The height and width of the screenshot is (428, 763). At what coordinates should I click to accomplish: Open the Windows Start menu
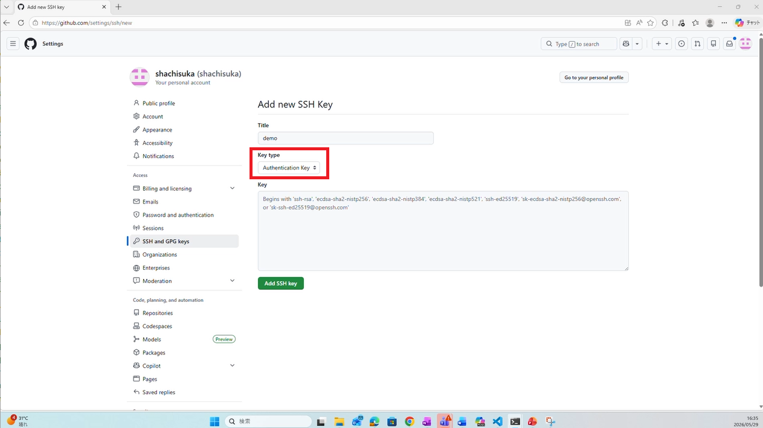coord(214,421)
